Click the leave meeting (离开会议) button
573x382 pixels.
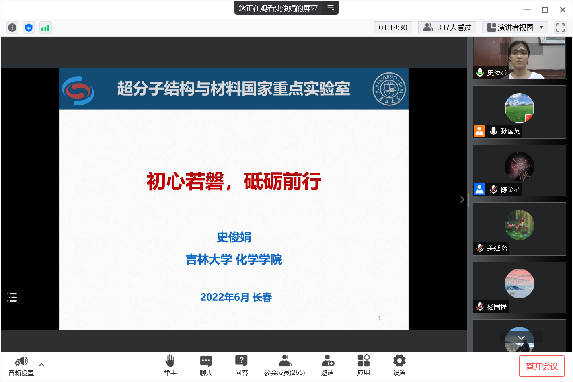542,366
